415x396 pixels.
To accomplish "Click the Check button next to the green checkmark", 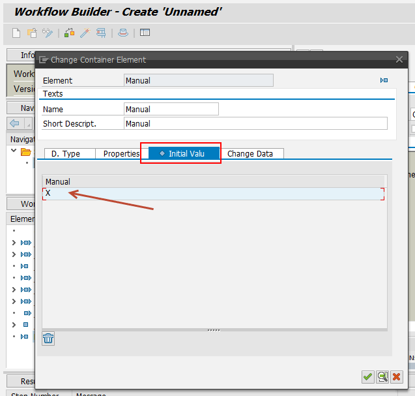I will click(x=382, y=377).
